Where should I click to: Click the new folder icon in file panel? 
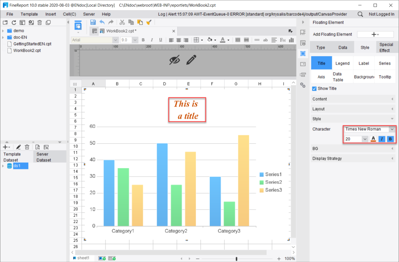point(5,23)
